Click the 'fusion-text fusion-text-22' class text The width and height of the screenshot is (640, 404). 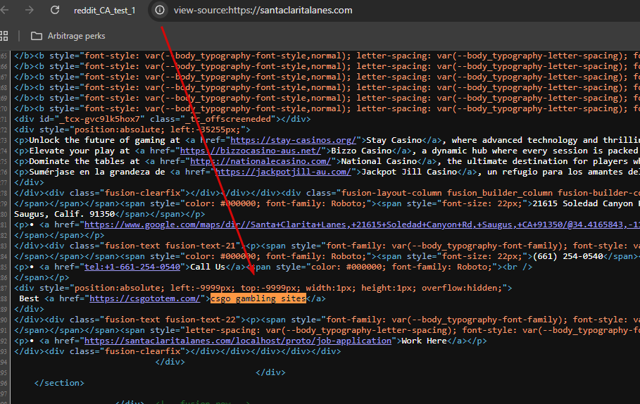(170, 320)
